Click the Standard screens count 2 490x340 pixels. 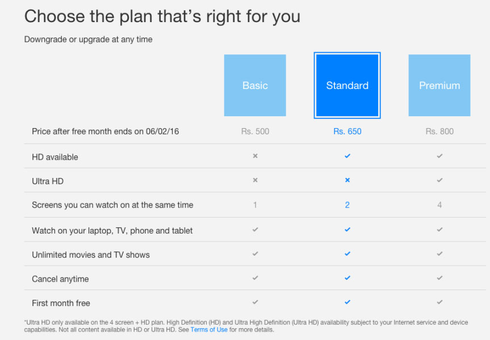[347, 205]
